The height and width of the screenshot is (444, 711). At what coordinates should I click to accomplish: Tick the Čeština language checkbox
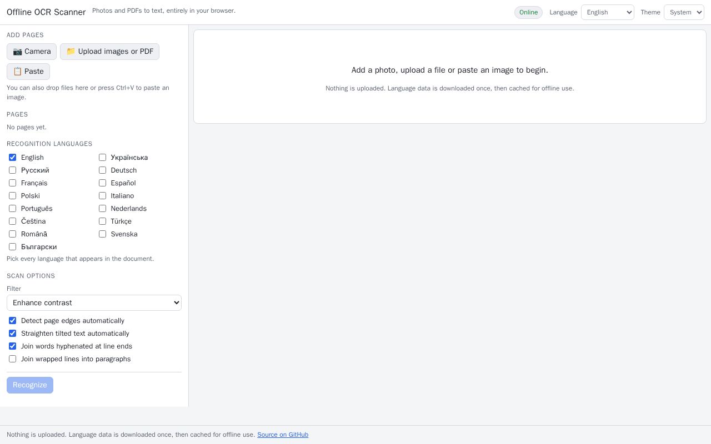click(x=12, y=221)
